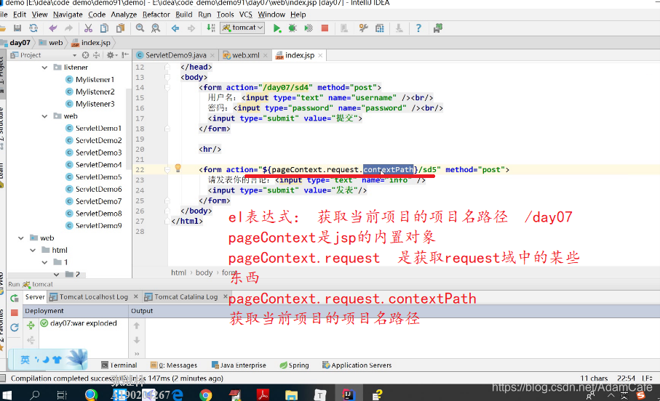
Task: Open the Application Servers tool window
Action: click(x=357, y=365)
